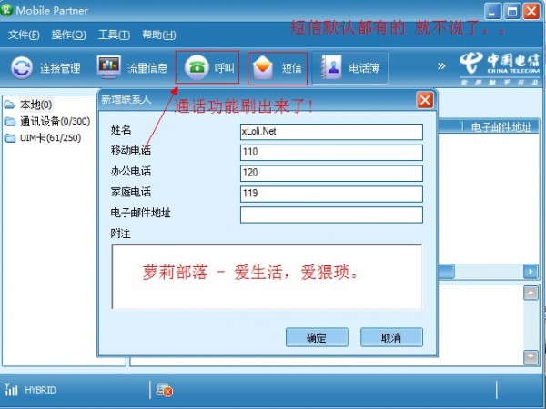
Task: Open the 流量信息 traffic statistics icon
Action: coord(108,66)
